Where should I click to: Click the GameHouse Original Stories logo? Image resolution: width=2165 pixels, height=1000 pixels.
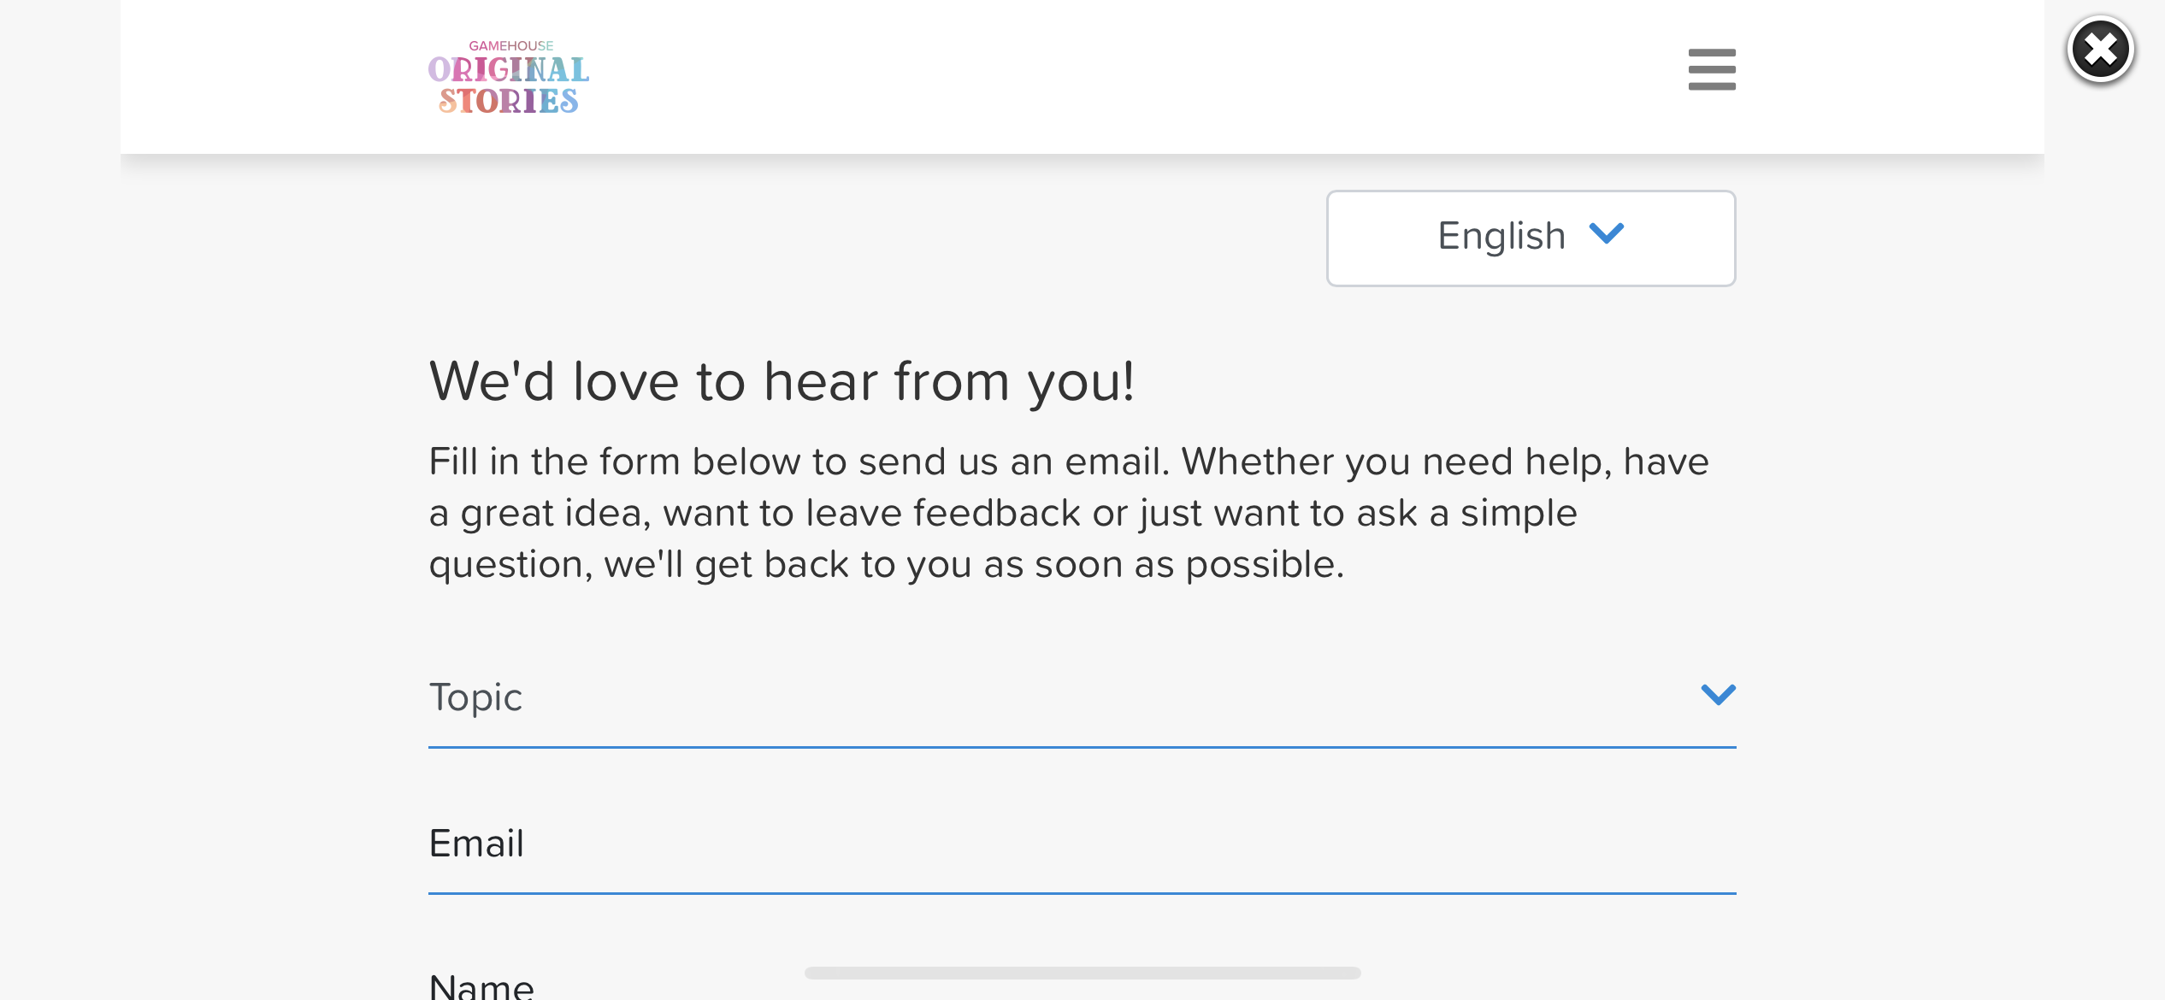509,78
